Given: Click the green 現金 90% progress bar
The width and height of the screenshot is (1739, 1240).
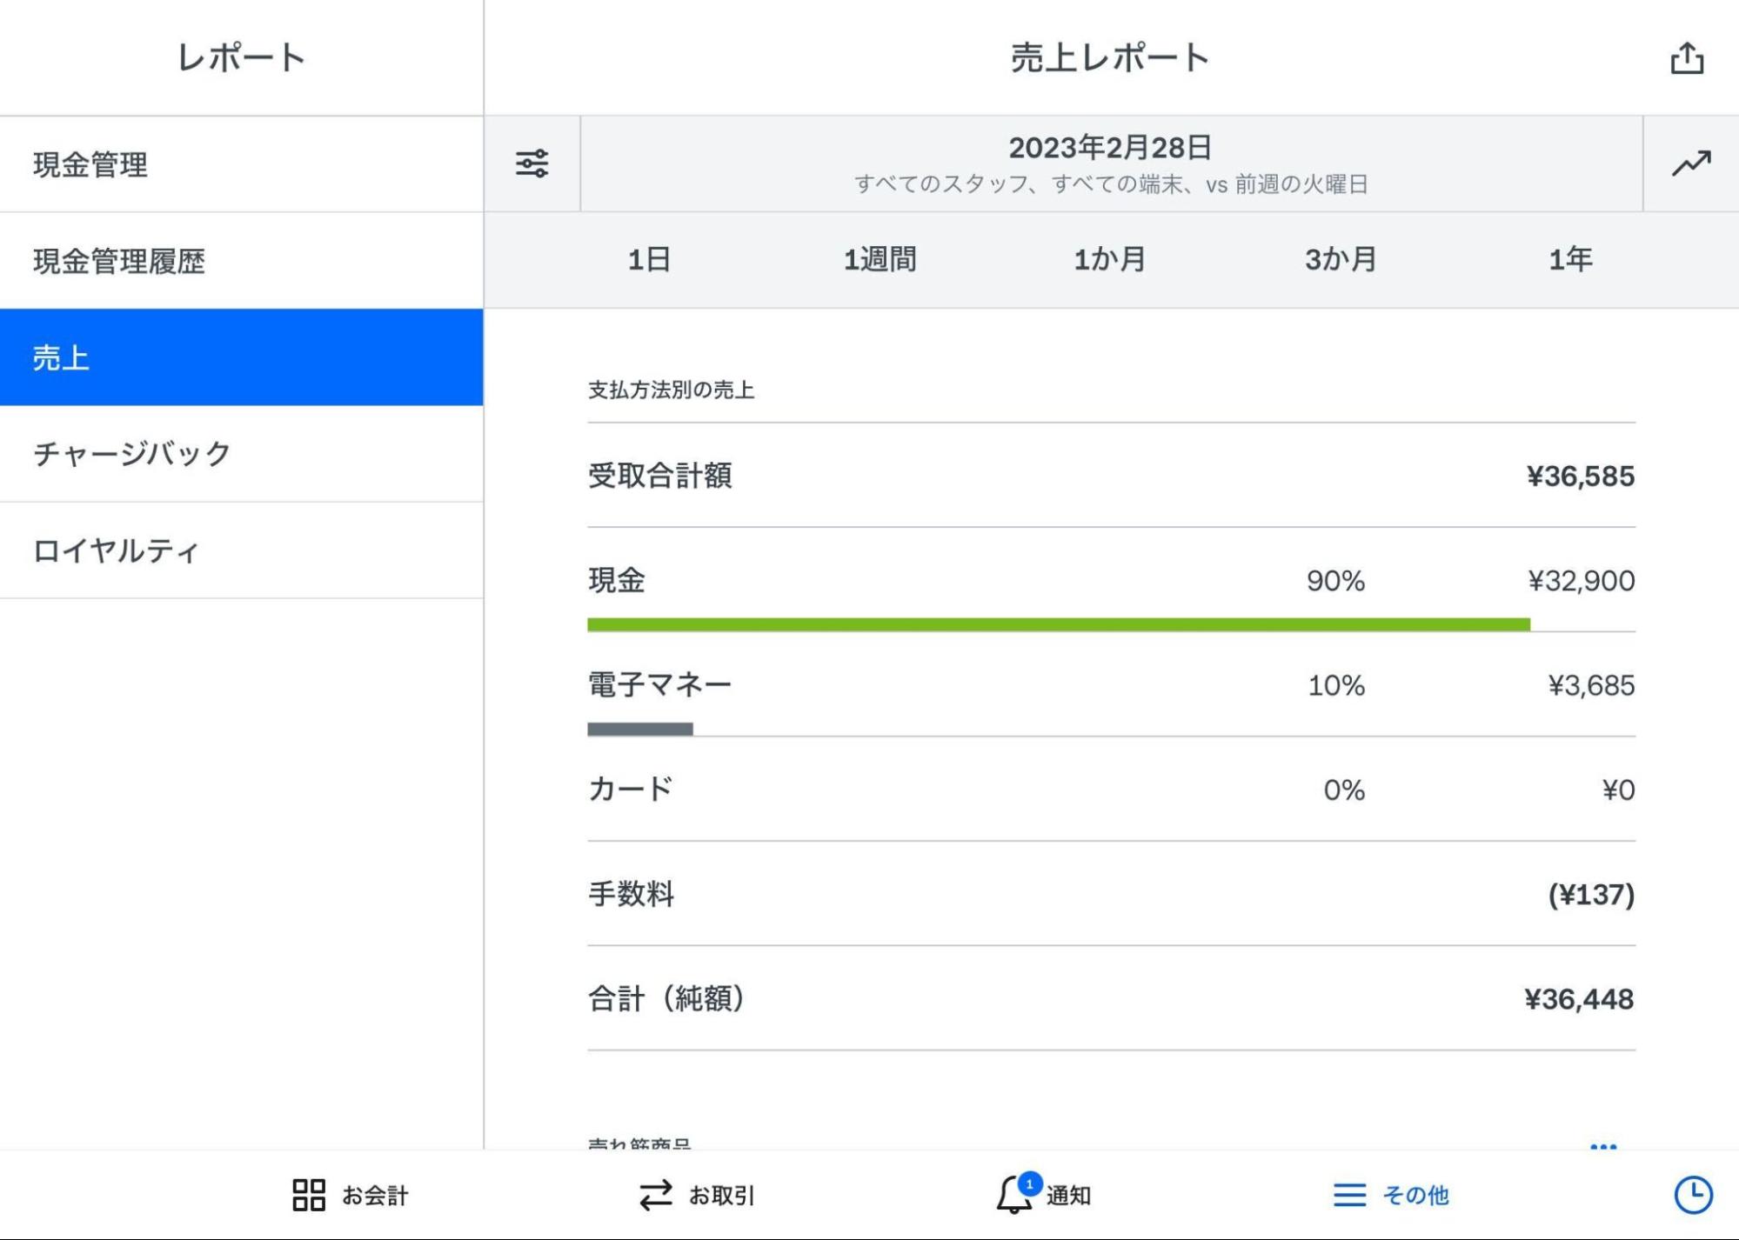Looking at the screenshot, I should tap(1058, 623).
